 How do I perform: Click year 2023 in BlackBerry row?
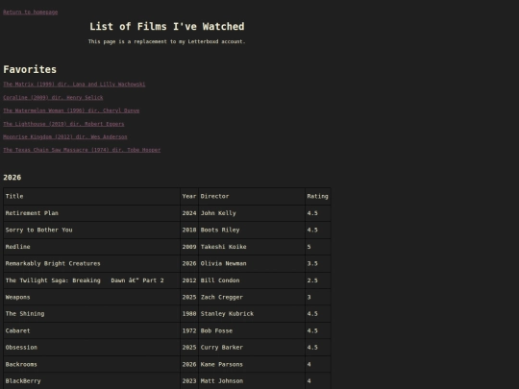coord(189,381)
